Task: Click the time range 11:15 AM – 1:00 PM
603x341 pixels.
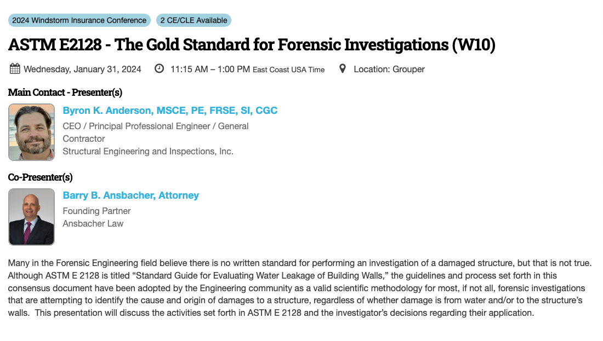Action: click(x=209, y=69)
